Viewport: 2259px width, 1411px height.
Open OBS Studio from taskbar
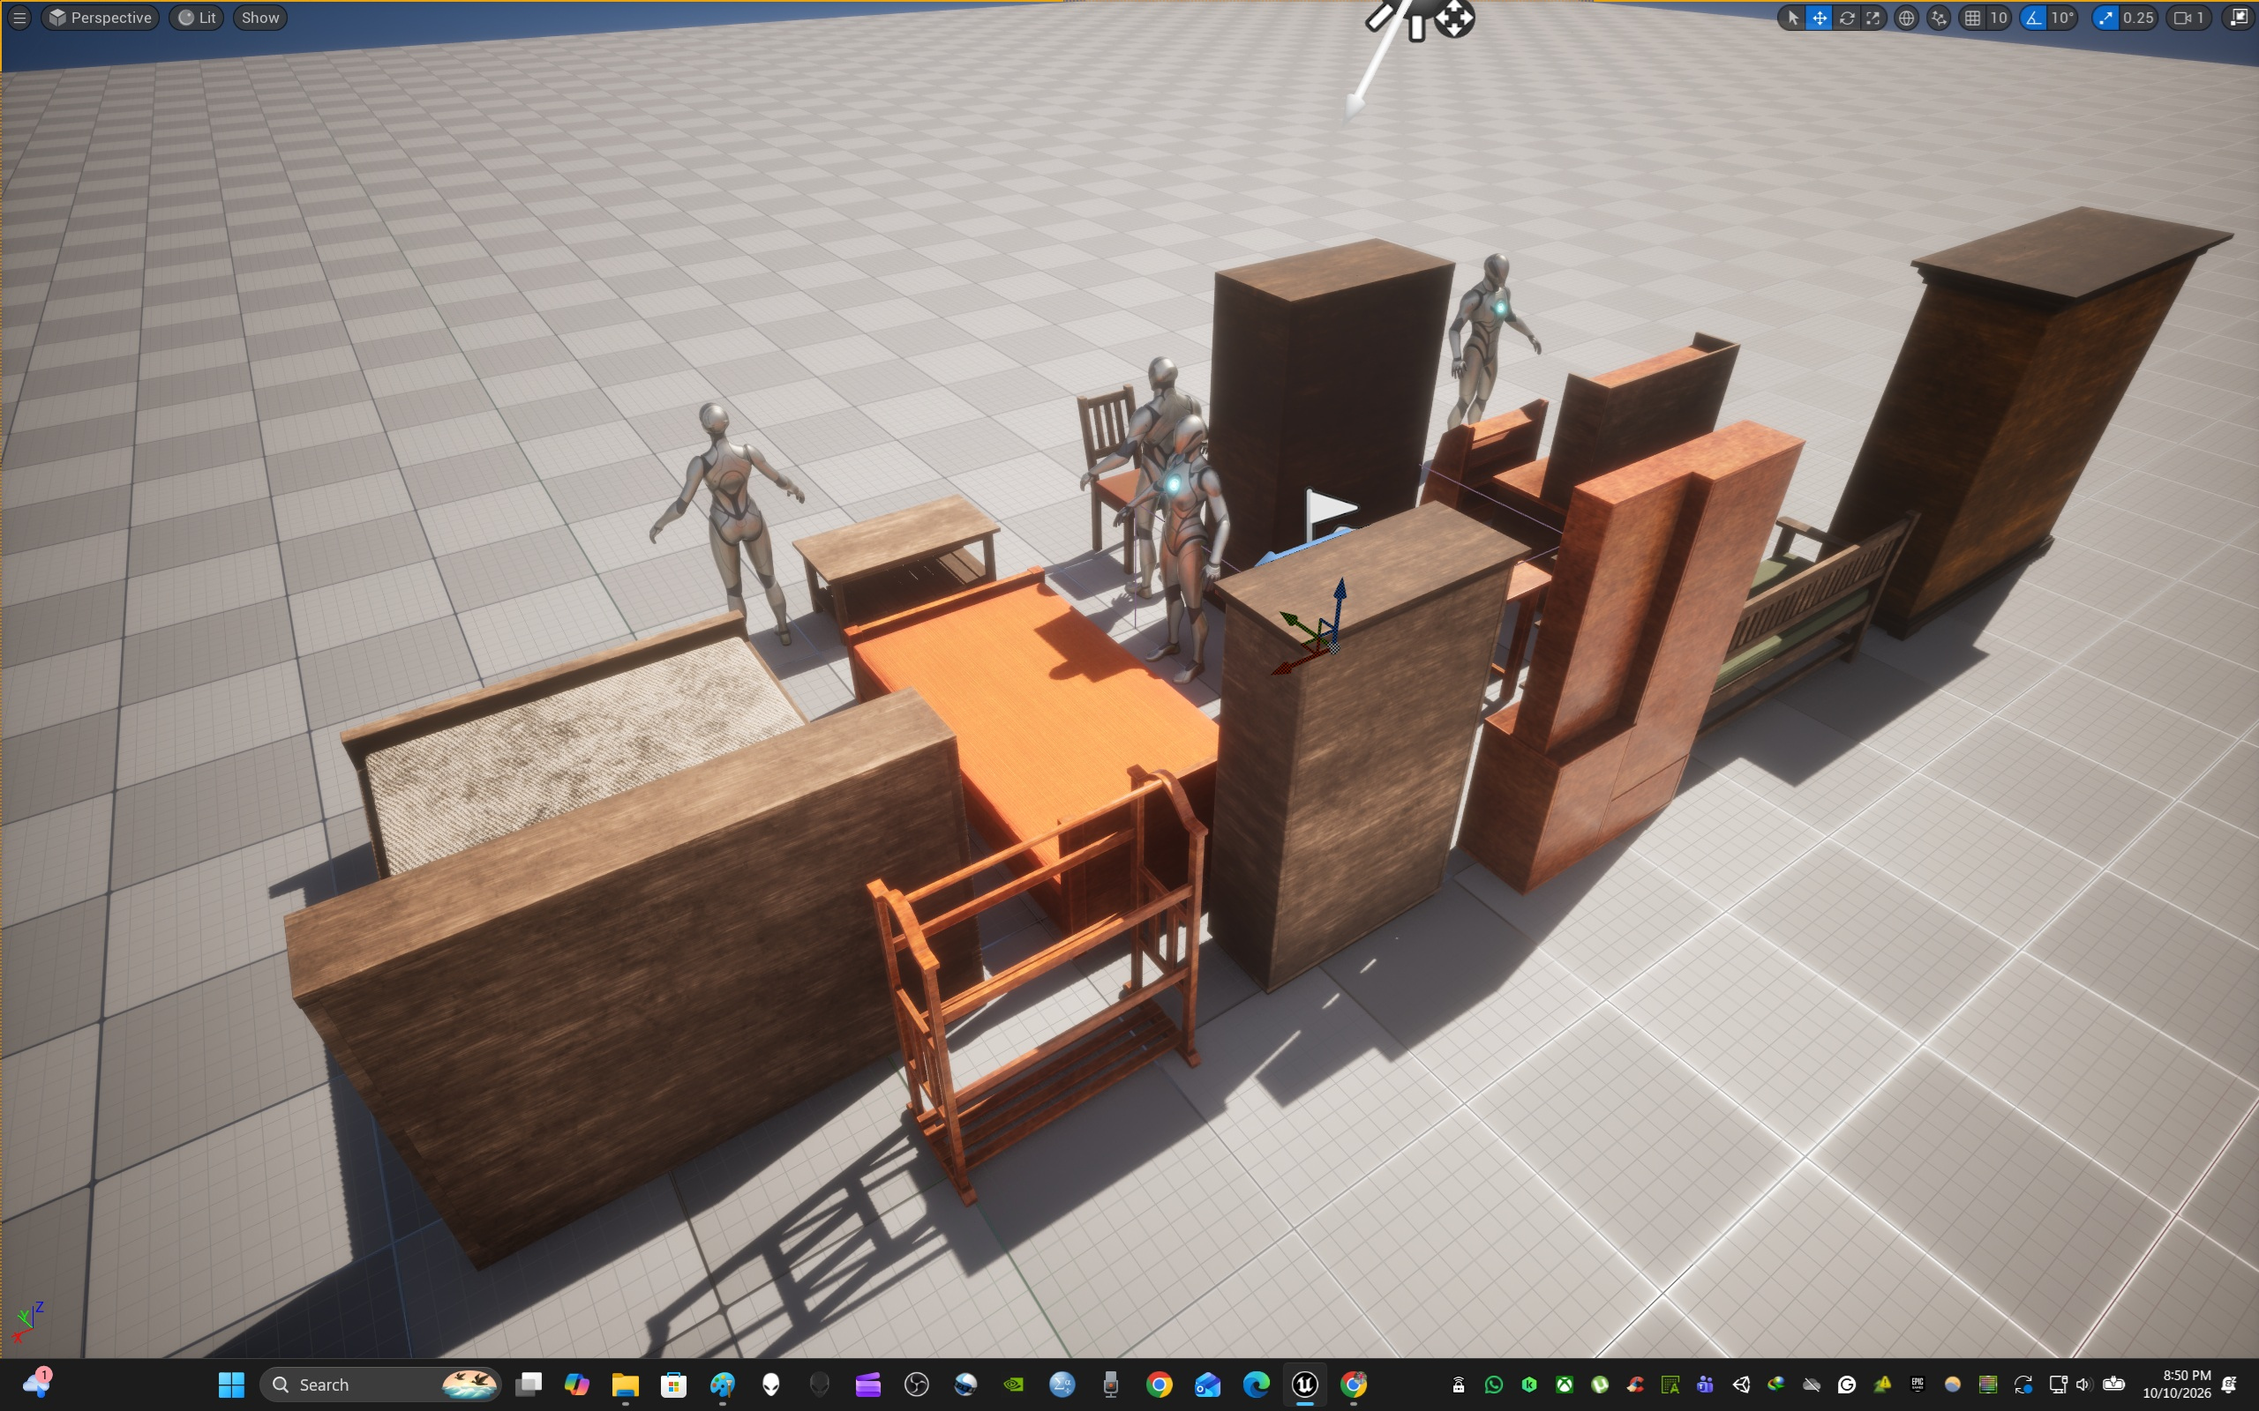pos(917,1384)
